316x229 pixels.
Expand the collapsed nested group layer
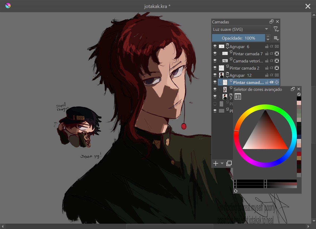[x=231, y=98]
